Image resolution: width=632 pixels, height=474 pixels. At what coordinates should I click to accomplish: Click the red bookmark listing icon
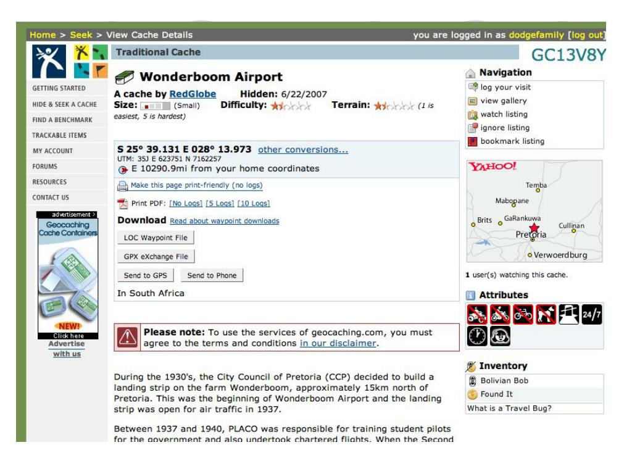point(473,141)
